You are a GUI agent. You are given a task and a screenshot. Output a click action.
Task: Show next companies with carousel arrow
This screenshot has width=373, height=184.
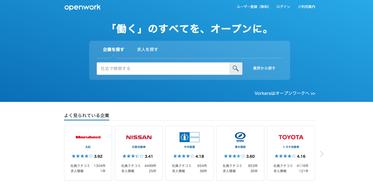click(x=322, y=154)
